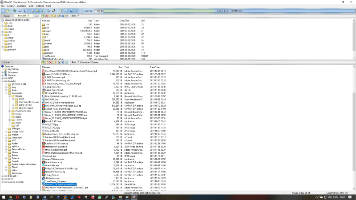Click the web/register globe toolbar icon
Image resolution: width=356 pixels, height=200 pixels.
[71, 11]
